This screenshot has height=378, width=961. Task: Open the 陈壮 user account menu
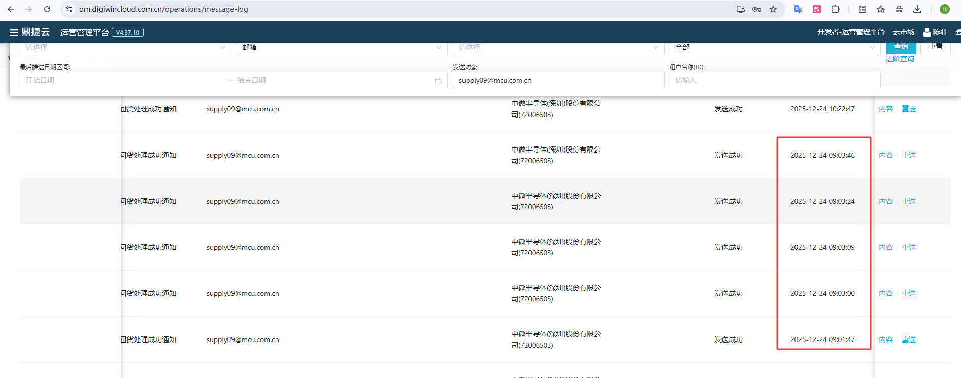pos(935,32)
